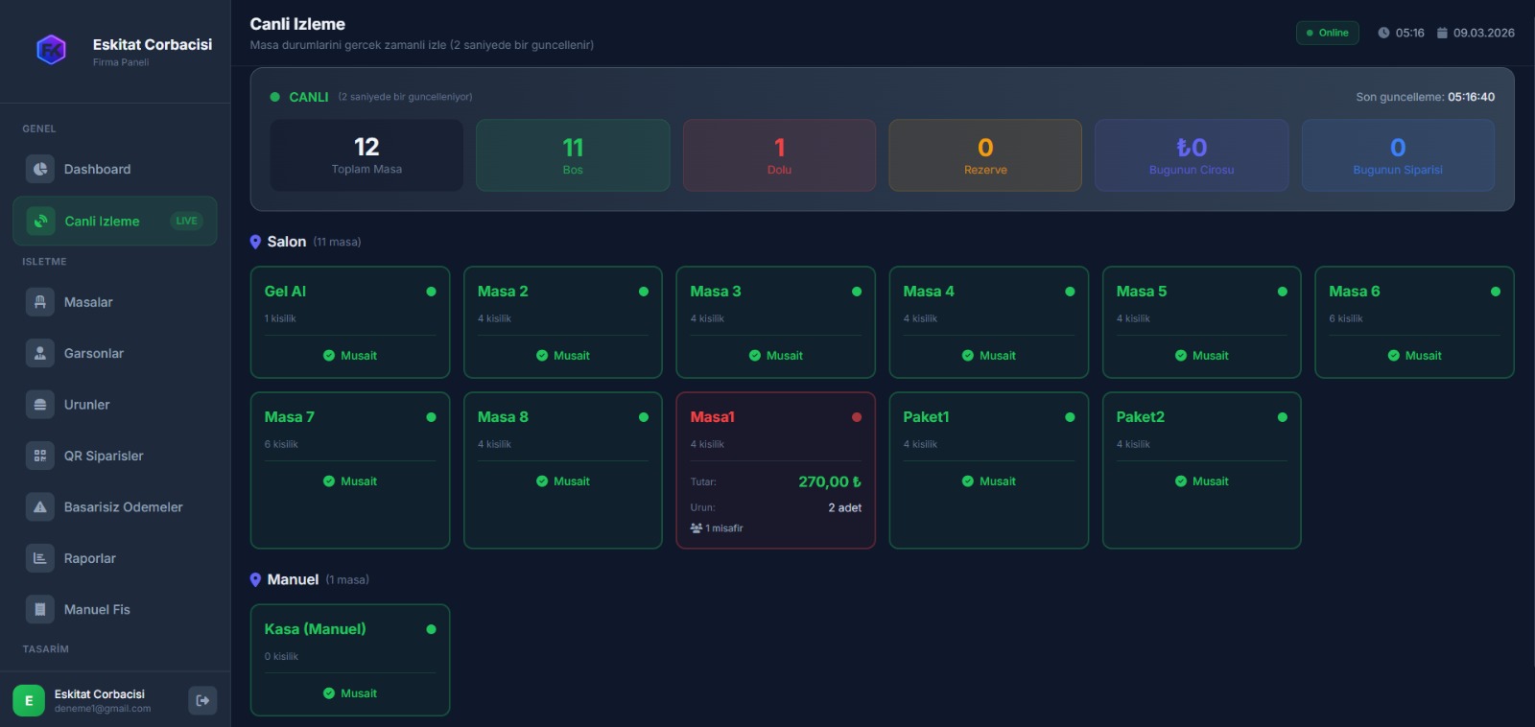
Task: Click the green status dot on Paket2
Action: tap(1283, 417)
